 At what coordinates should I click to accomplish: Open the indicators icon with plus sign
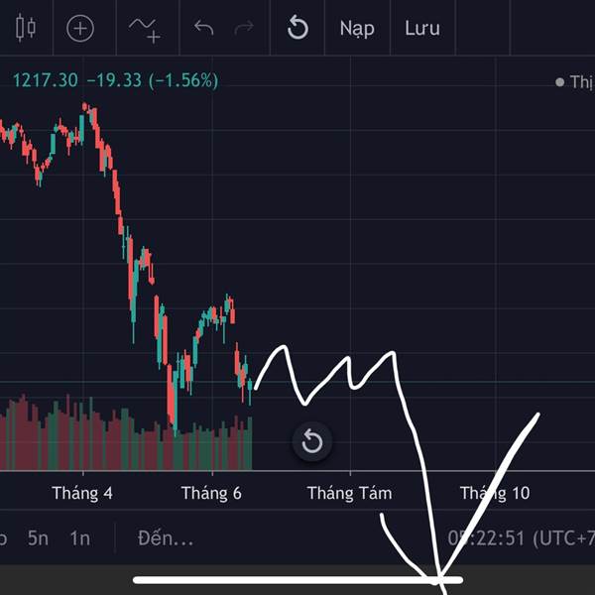[x=145, y=30]
